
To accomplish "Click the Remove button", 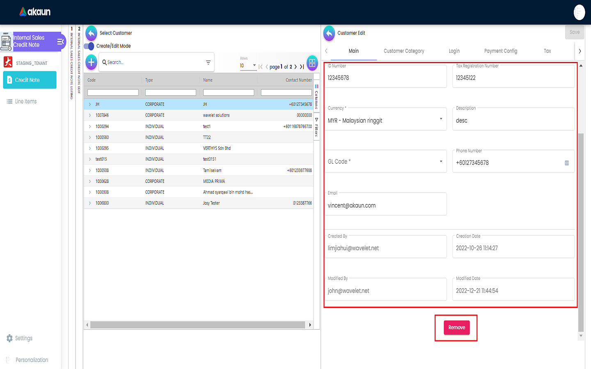I will (456, 328).
